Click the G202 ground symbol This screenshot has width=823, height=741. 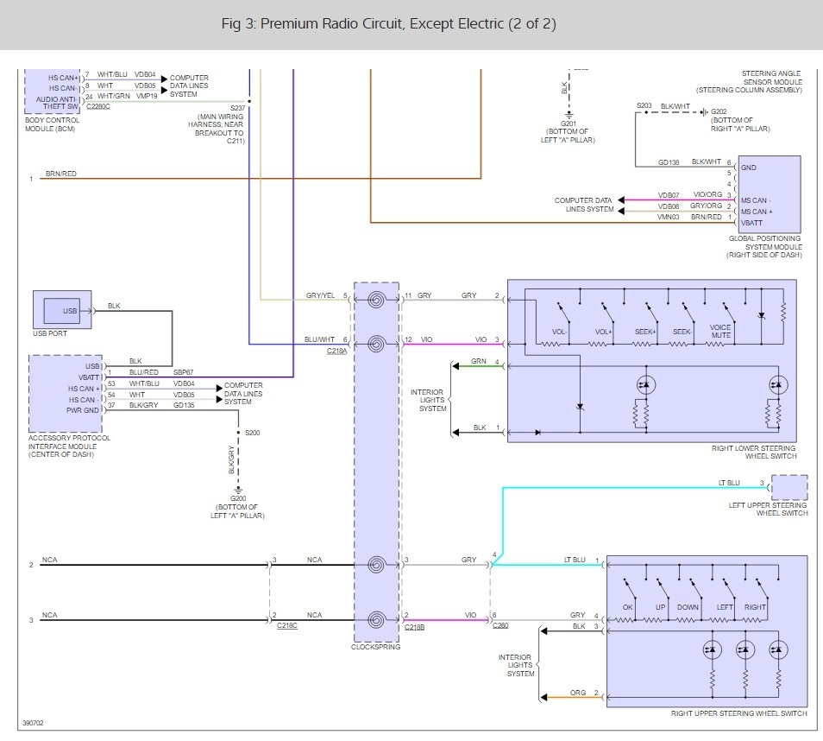click(704, 111)
